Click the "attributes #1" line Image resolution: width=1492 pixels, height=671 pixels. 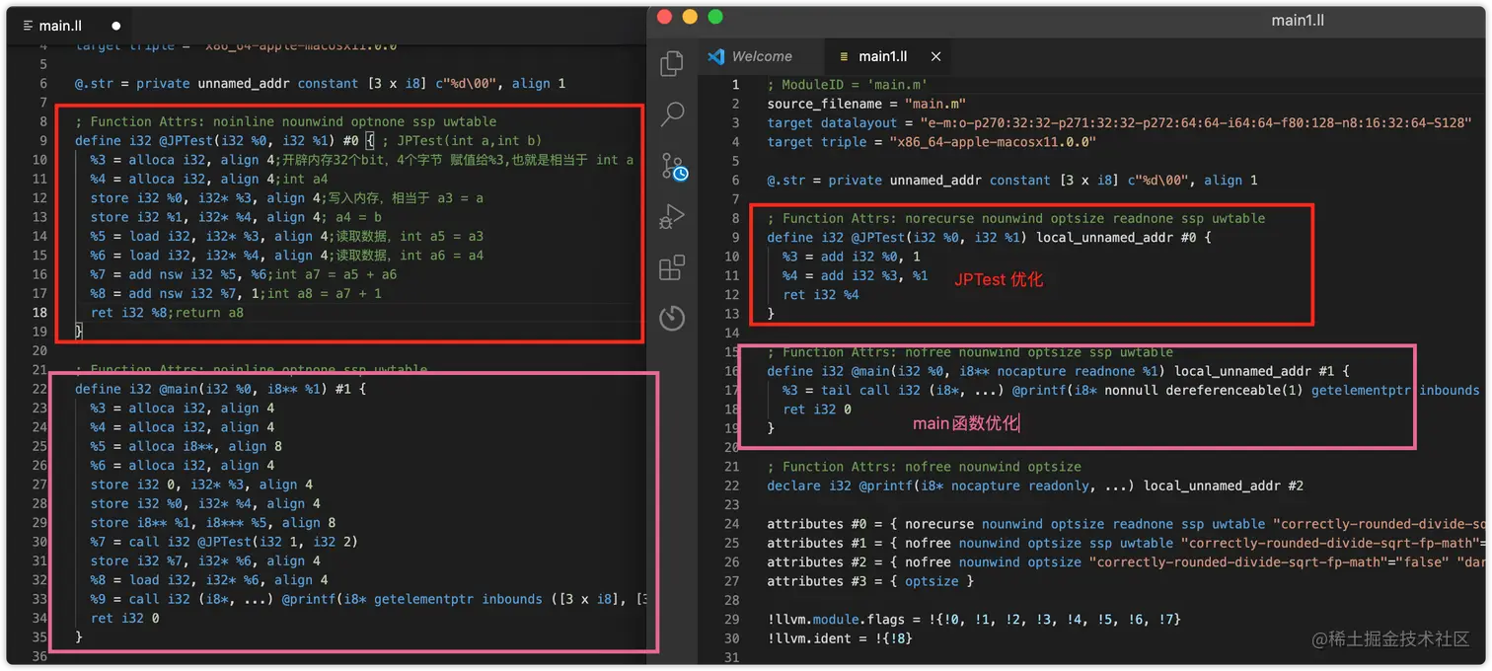click(1127, 543)
